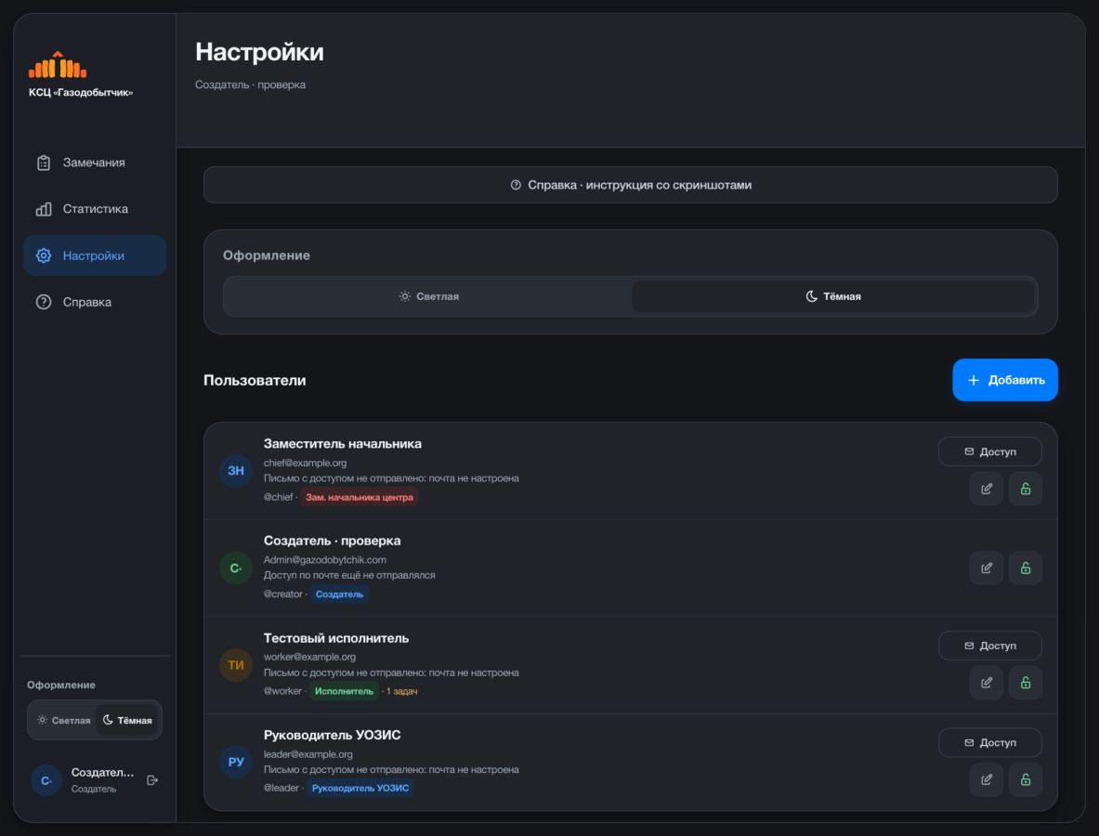Click the Исполнитель role badge
This screenshot has width=1099, height=836.
click(x=344, y=691)
